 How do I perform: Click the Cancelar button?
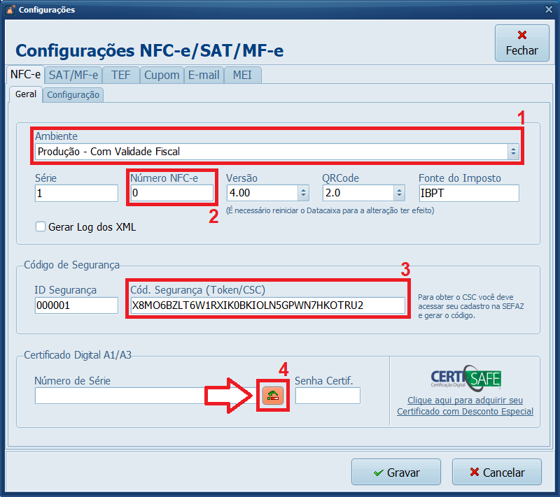(496, 472)
